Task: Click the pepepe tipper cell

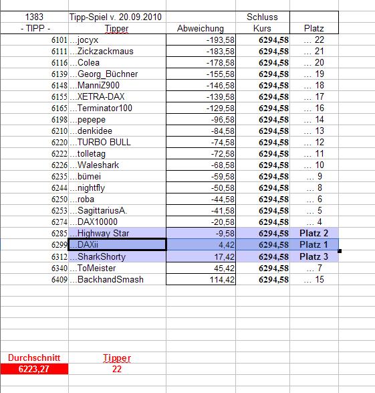Action: 117,120
